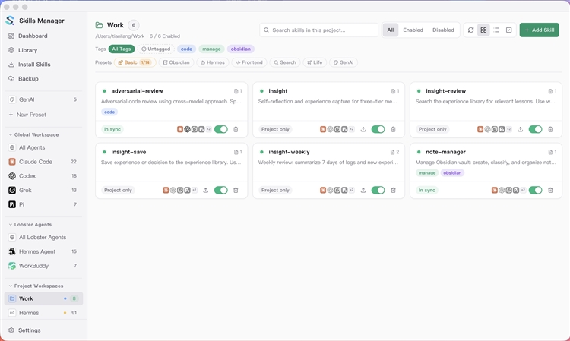
Task: Collapse the Project Workspaces section
Action: [36, 286]
